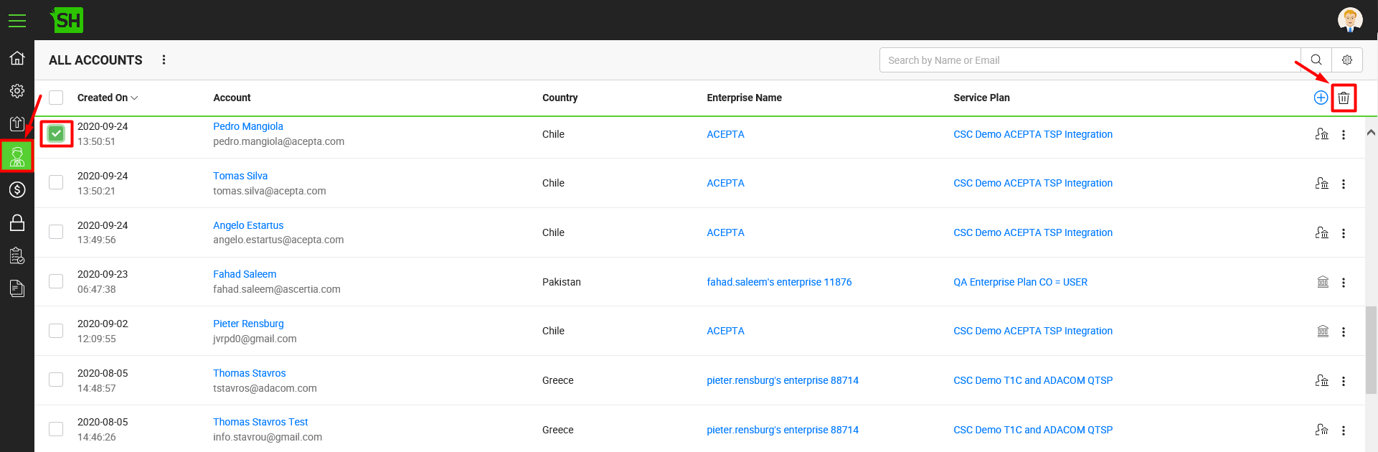Click the enterprise building icon for Pieter Rensburg
The image size is (1378, 452).
pyautogui.click(x=1323, y=331)
